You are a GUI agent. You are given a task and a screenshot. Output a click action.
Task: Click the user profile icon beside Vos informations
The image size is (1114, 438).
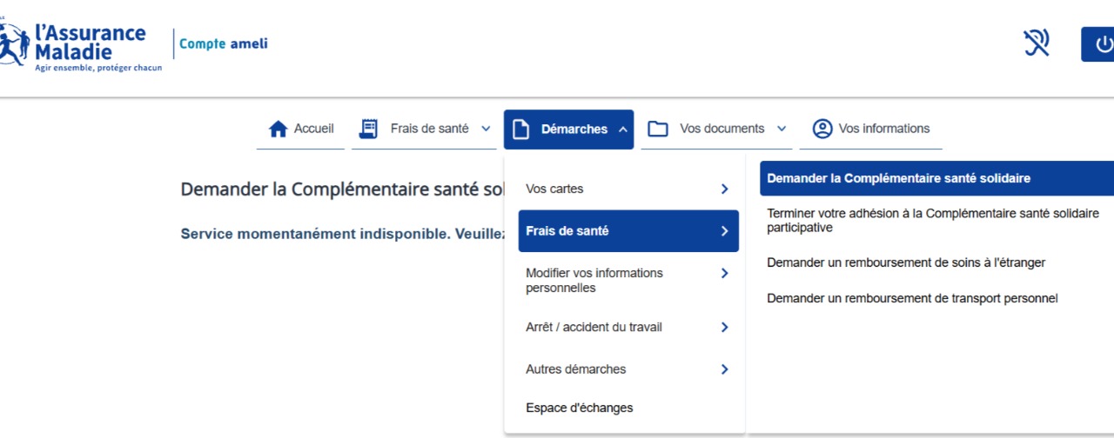pyautogui.click(x=822, y=129)
